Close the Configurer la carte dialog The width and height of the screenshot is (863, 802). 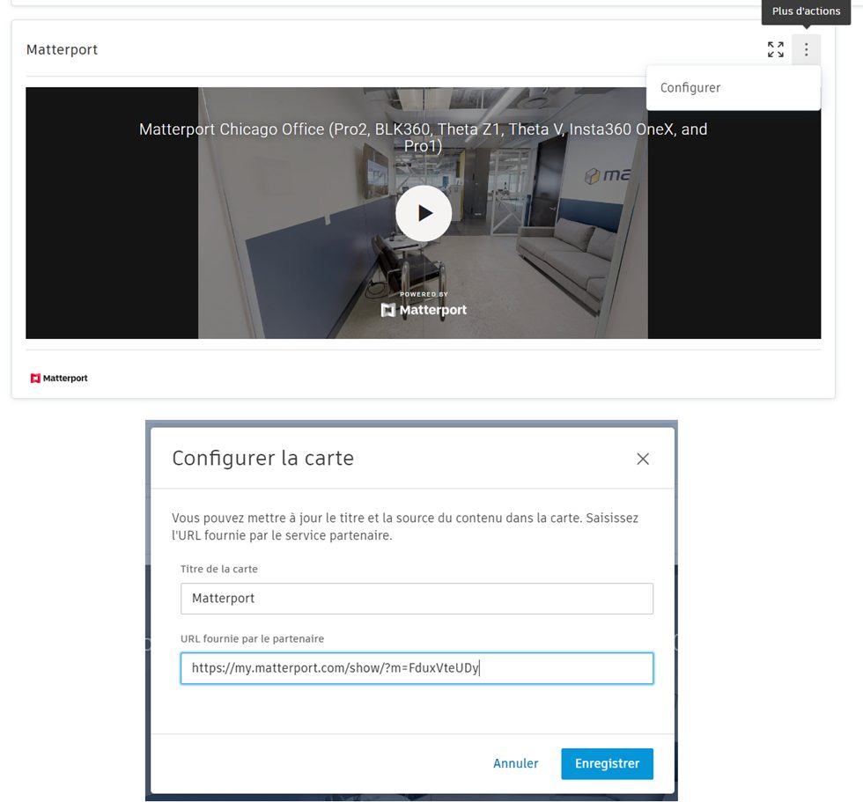pyautogui.click(x=643, y=459)
